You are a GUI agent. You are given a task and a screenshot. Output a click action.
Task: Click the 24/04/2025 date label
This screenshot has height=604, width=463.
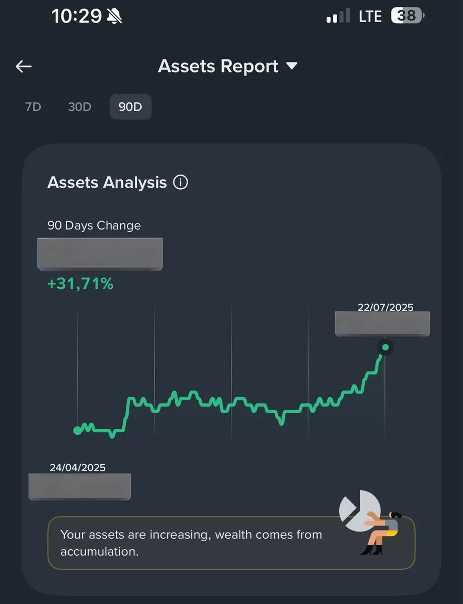point(78,468)
